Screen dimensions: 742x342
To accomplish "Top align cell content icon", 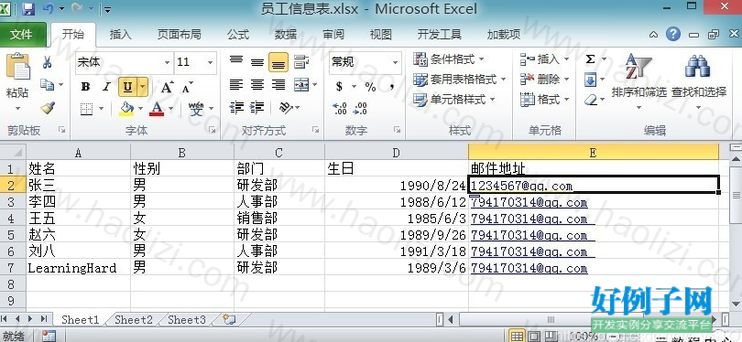I will point(236,61).
